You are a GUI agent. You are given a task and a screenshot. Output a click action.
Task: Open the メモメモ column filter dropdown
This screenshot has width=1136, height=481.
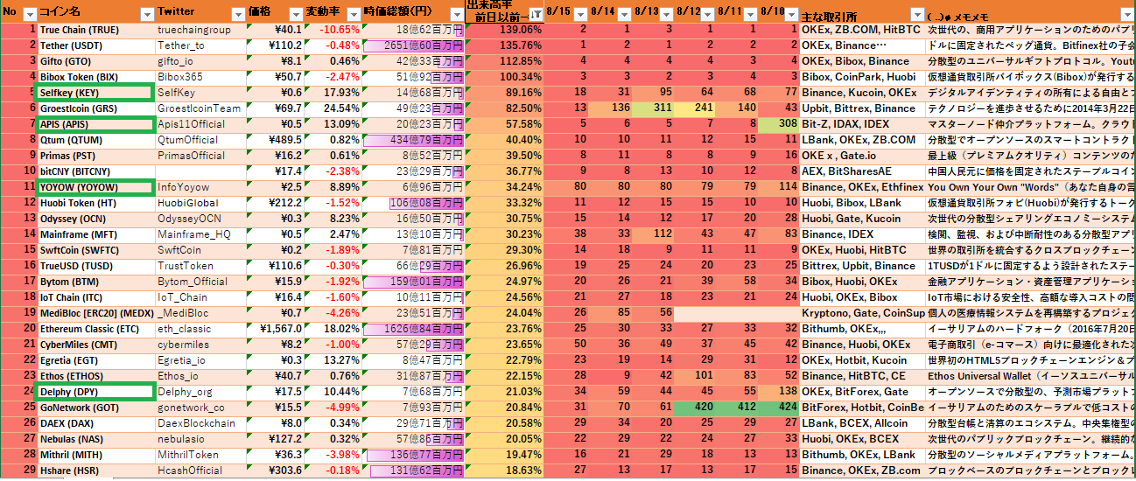(1127, 15)
